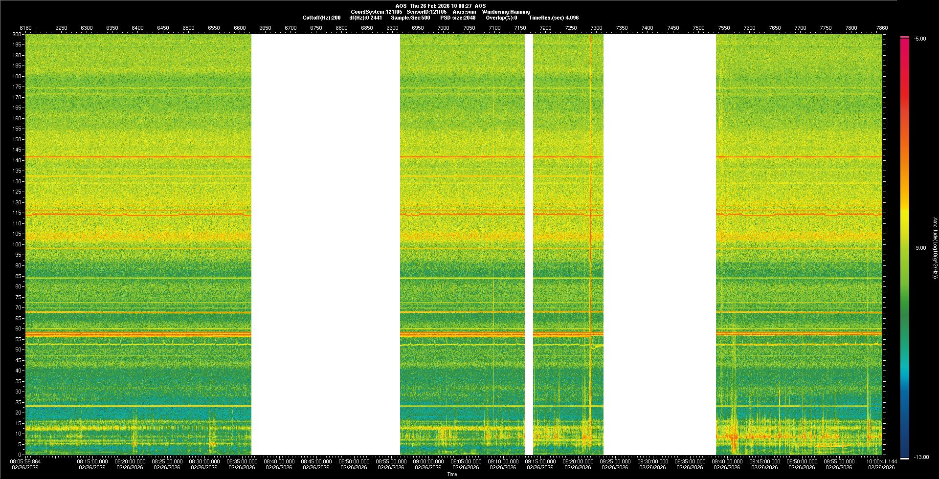This screenshot has height=479, width=939.
Task: Click the -9.00 label on the colorbar
Action: coord(920,248)
